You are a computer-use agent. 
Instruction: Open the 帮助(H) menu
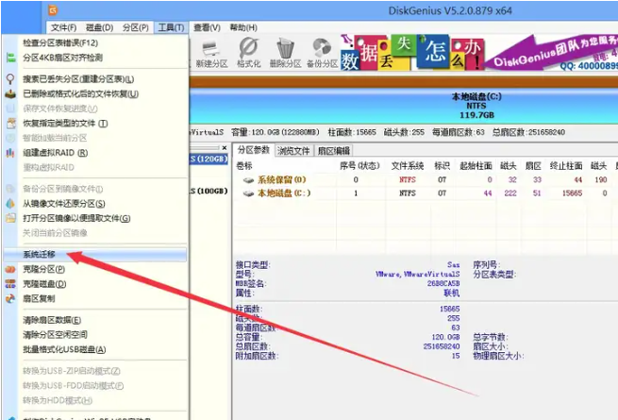click(243, 27)
